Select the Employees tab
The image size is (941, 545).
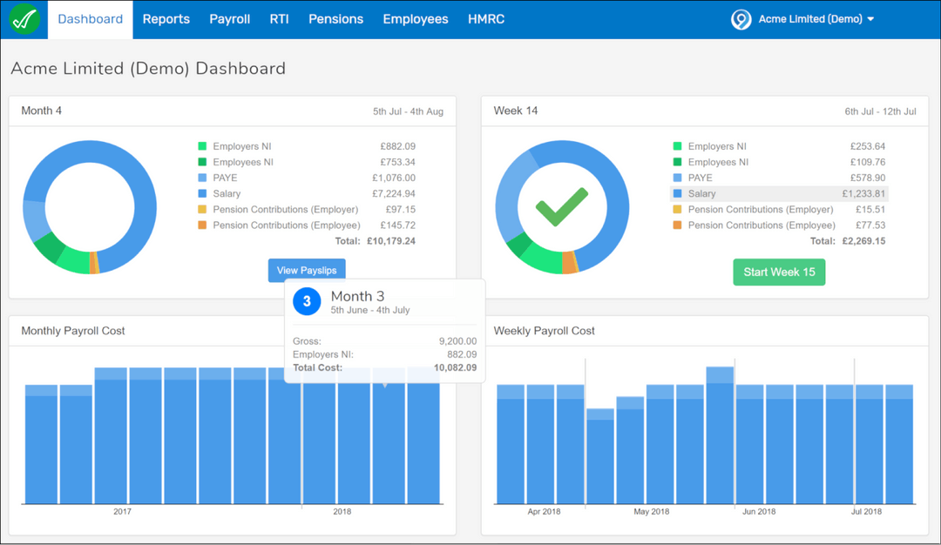pos(416,18)
